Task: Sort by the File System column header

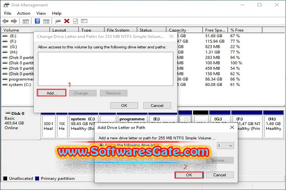Action: click(x=121, y=30)
